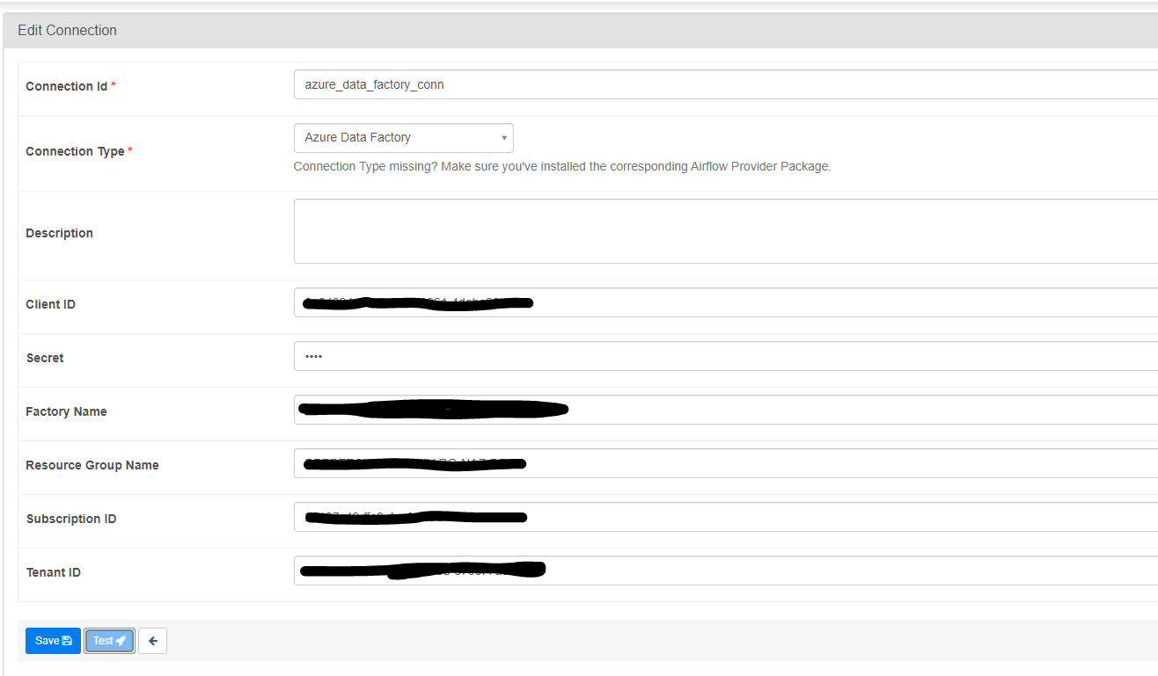Click the 'Subscription ID' label

click(x=71, y=519)
